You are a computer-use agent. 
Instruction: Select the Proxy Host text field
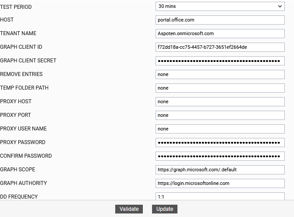[x=220, y=101]
